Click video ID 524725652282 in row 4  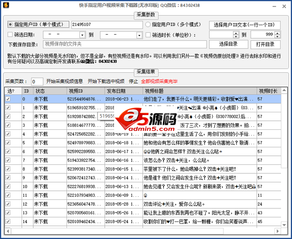click(x=84, y=134)
